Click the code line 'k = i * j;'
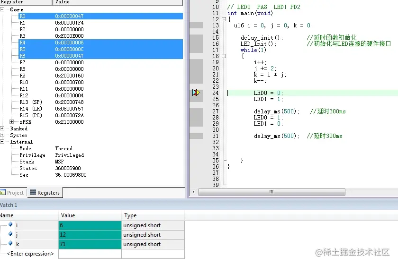The image size is (398, 265). coord(270,75)
